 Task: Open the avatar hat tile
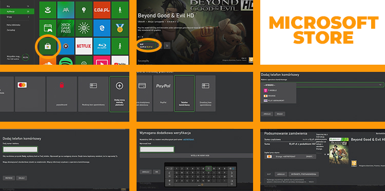(x=48, y=10)
